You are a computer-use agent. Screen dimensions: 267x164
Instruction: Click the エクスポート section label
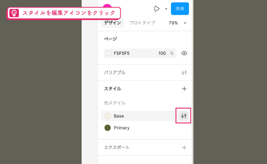pyautogui.click(x=117, y=147)
